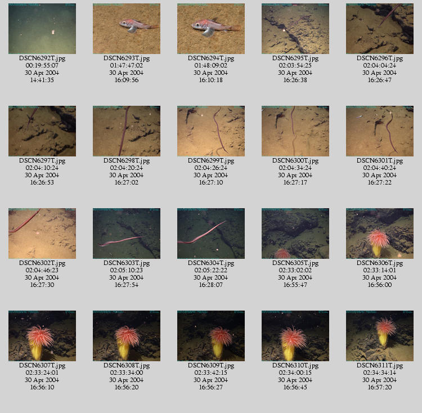Open thumbnail DSCN6292T.jpg dark water image
422x413 pixels.
tap(42, 29)
